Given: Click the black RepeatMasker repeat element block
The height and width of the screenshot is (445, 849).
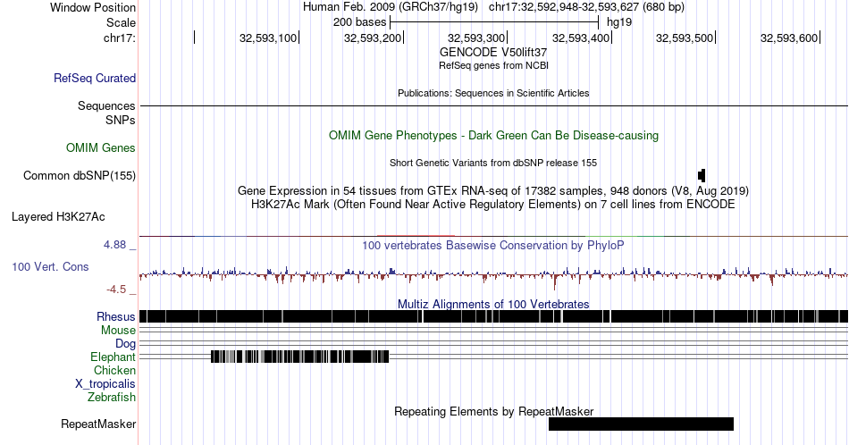Looking at the screenshot, I should click(x=641, y=424).
